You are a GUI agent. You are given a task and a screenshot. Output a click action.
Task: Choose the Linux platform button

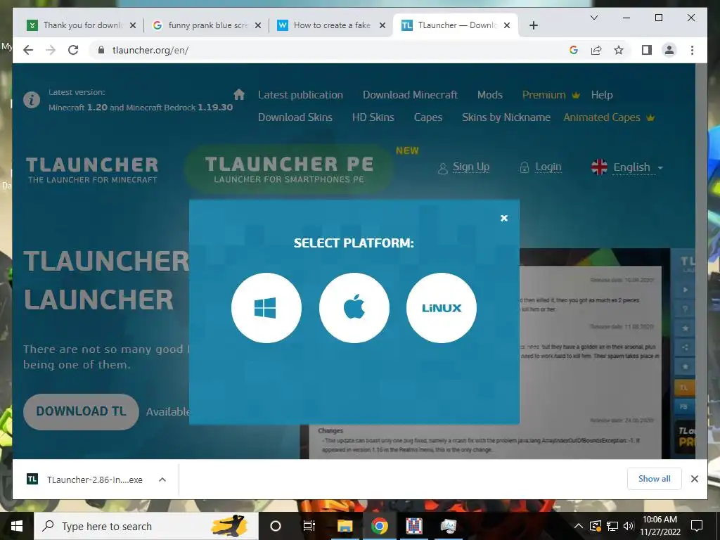[x=442, y=308]
